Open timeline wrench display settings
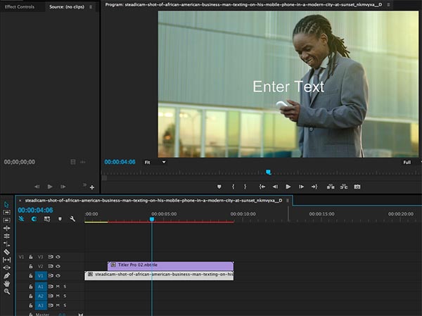Image resolution: width=422 pixels, height=316 pixels. [72, 219]
